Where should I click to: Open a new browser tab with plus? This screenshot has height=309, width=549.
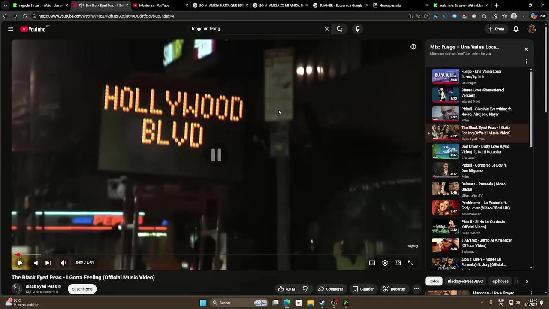496,6
